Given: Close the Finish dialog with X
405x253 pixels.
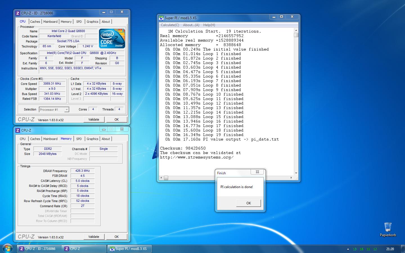Looking at the screenshot, I should click(x=257, y=172).
